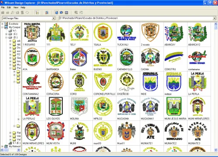Click the third greyed toolbar icon
This screenshot has height=157, width=218.
(x=13, y=13)
